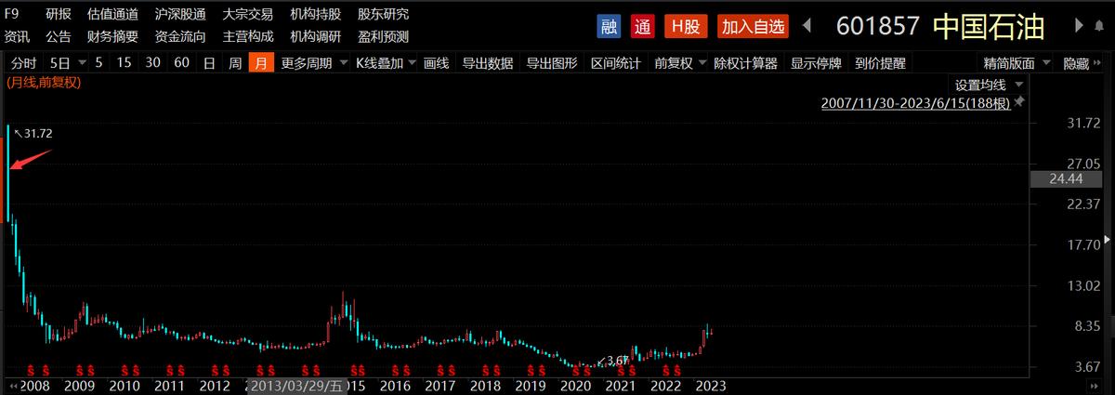1115x395 pixels.
Task: Open the 资金流向 capital flow menu
Action: [x=180, y=37]
